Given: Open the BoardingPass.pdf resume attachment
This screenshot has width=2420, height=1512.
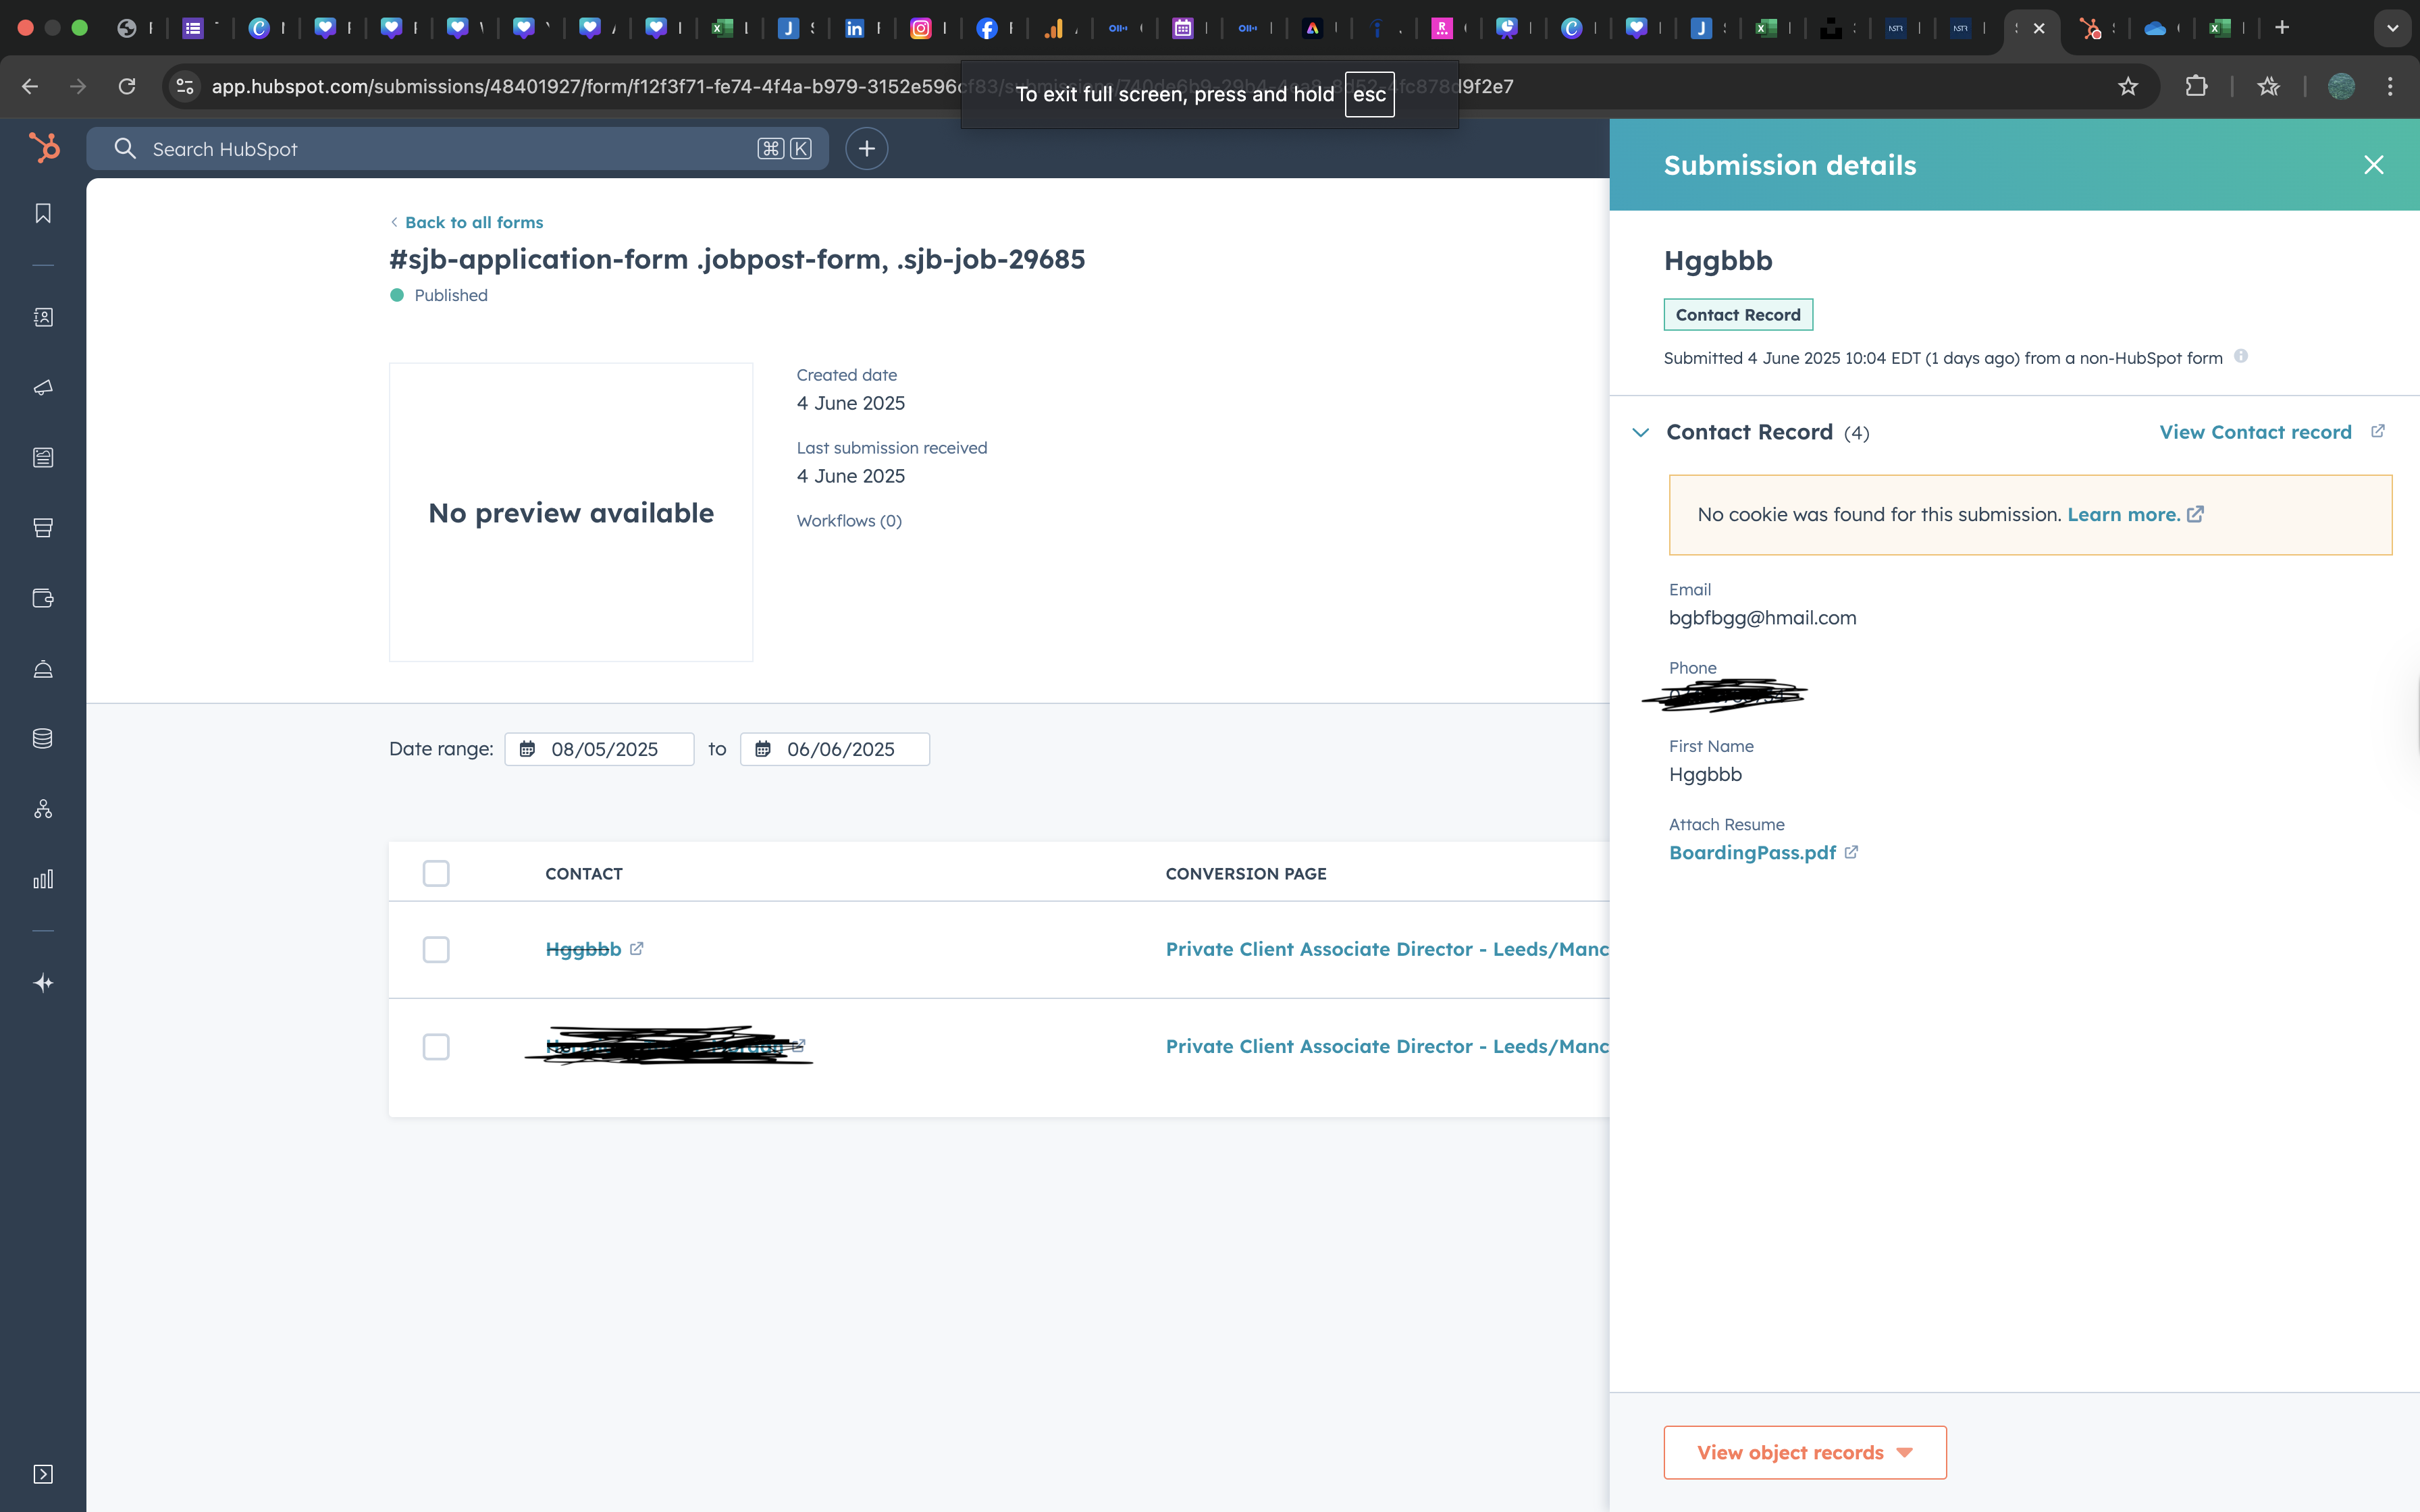Looking at the screenshot, I should coord(1752,852).
